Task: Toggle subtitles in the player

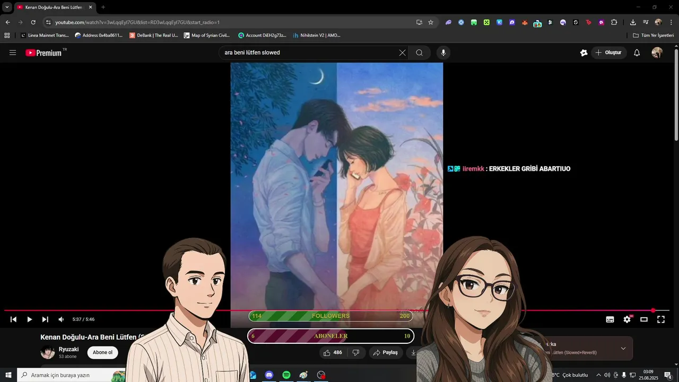Action: (x=610, y=319)
